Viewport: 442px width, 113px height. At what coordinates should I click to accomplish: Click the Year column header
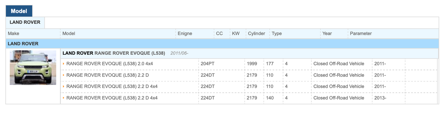point(327,33)
